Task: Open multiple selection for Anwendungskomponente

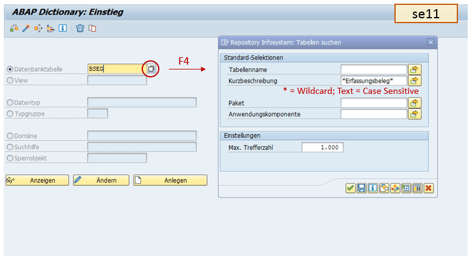Action: [415, 114]
